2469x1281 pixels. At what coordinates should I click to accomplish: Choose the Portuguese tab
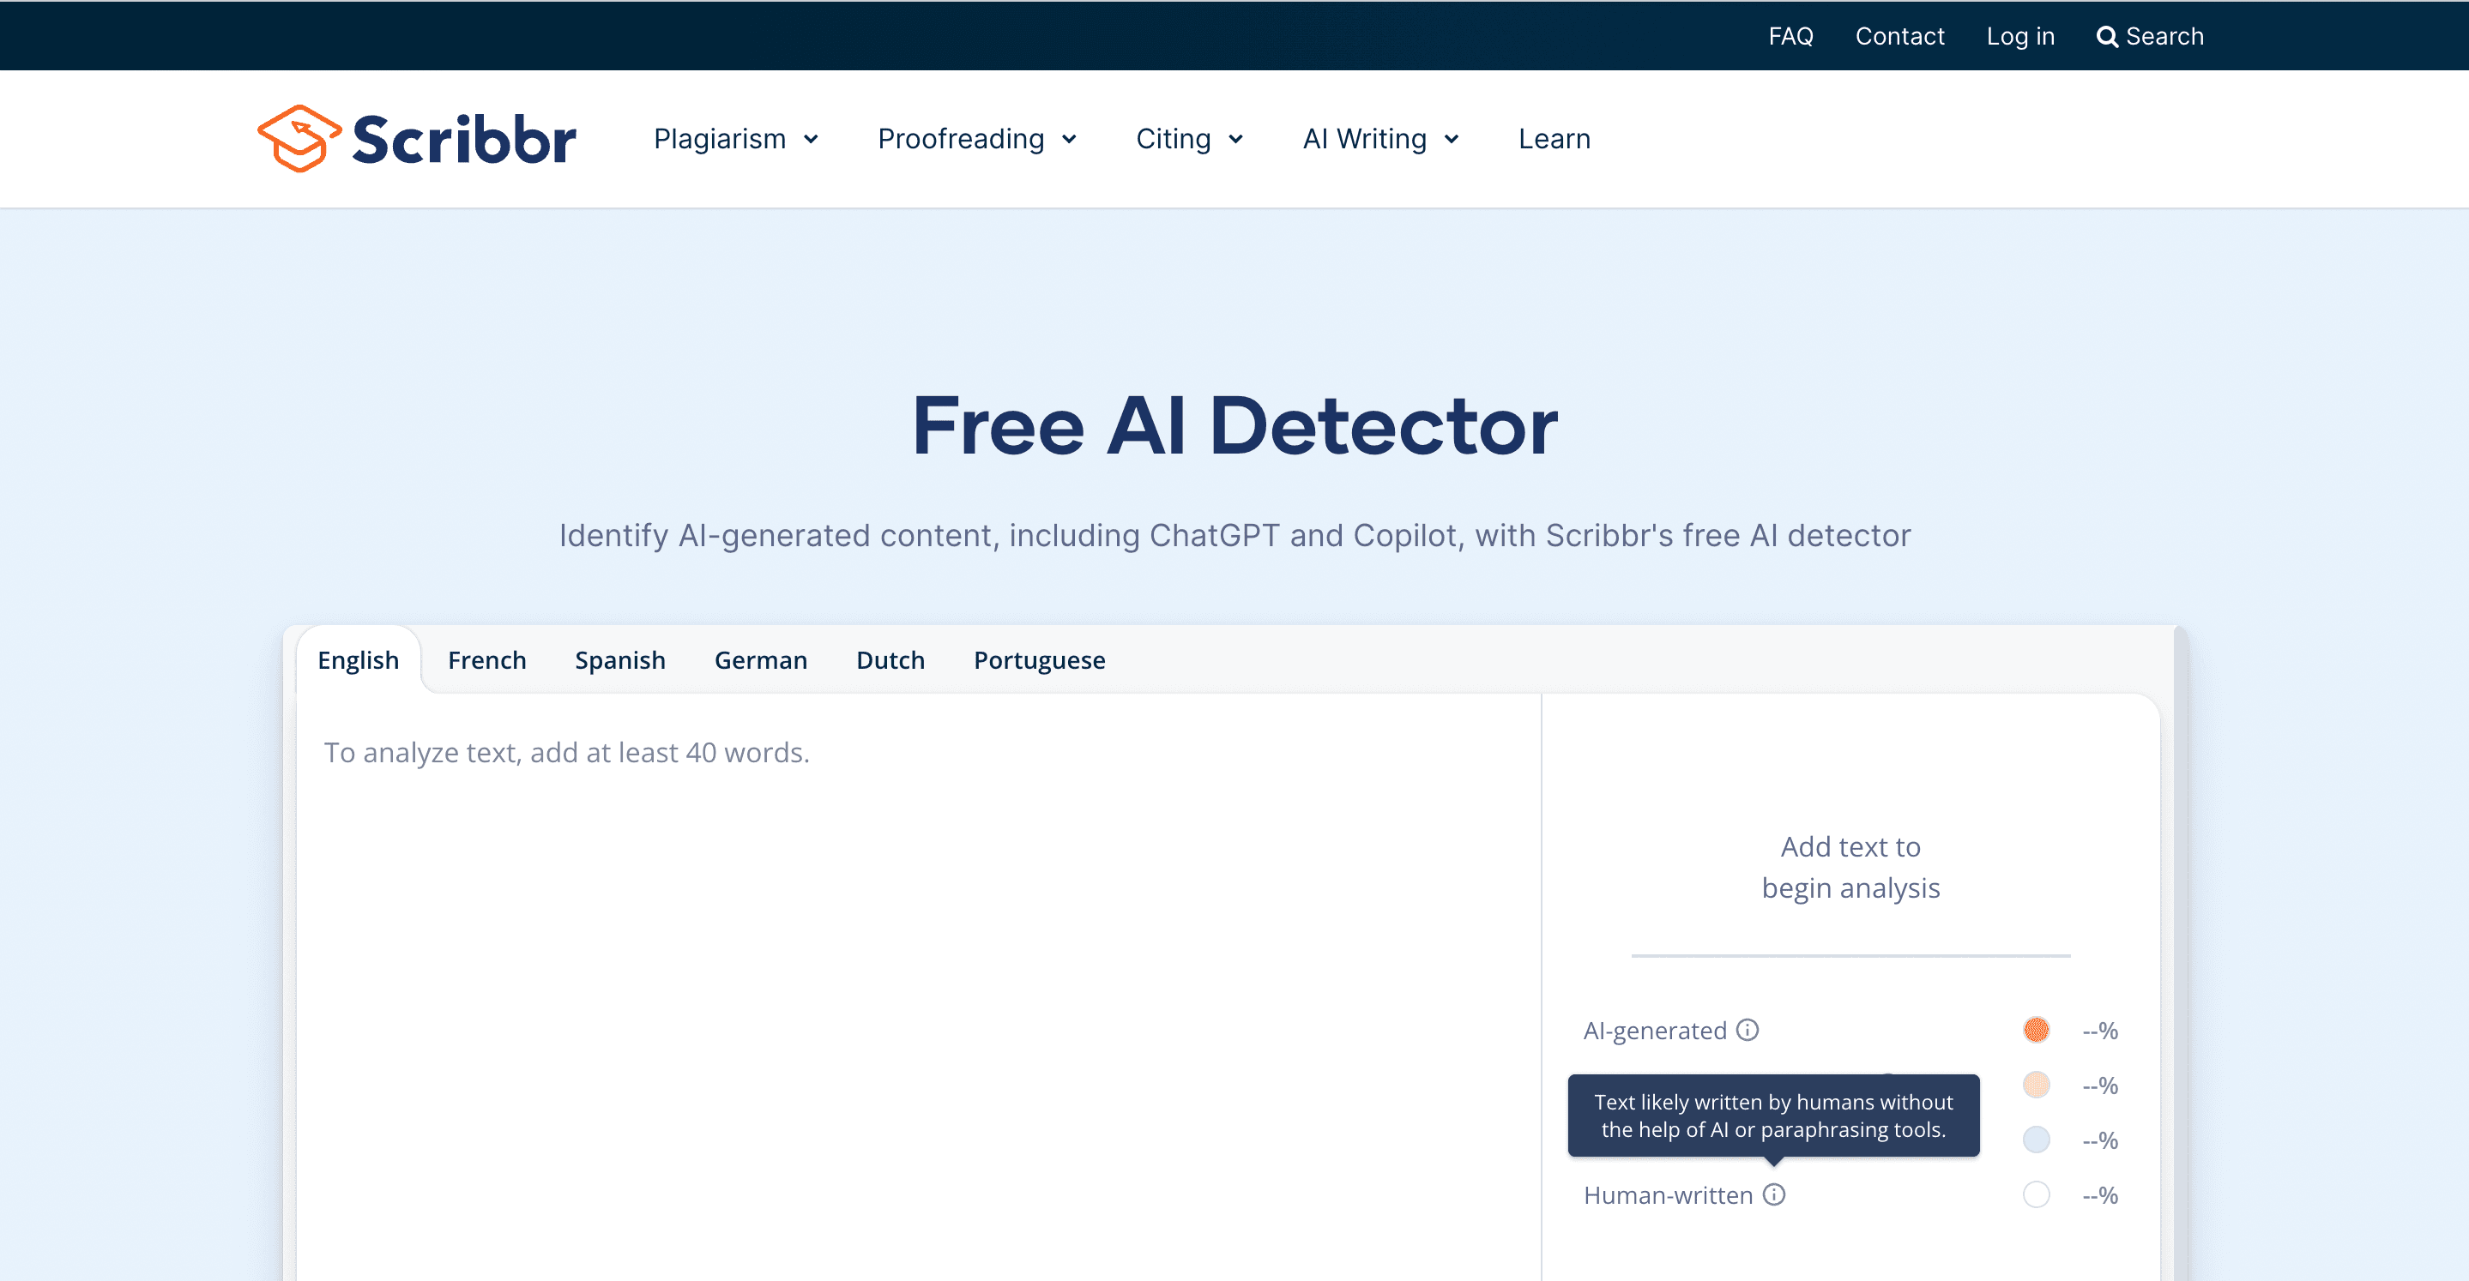1039,660
